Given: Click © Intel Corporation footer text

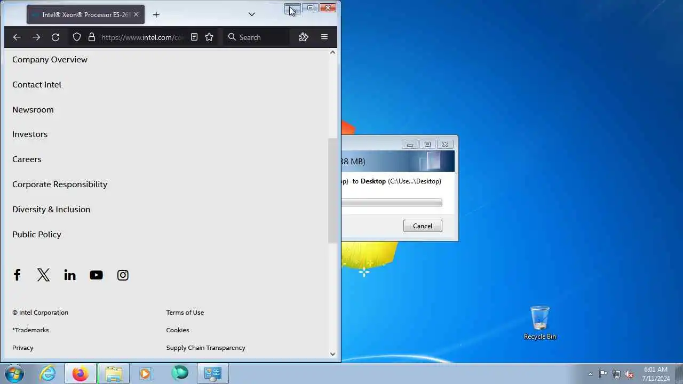Looking at the screenshot, I should tap(41, 313).
